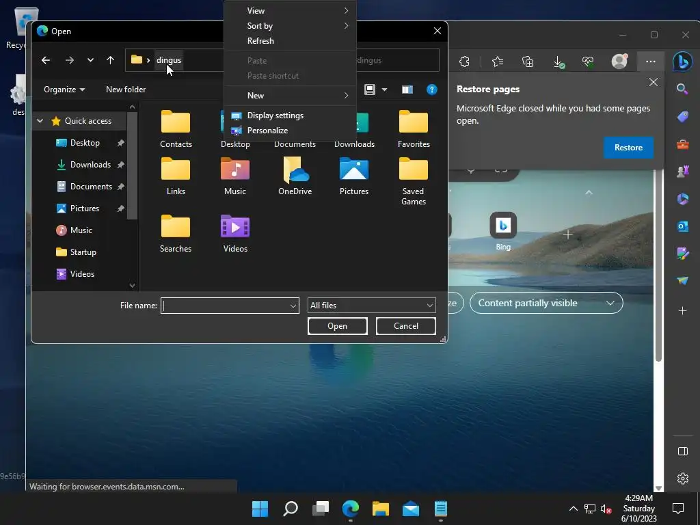Click the Open button

point(338,326)
